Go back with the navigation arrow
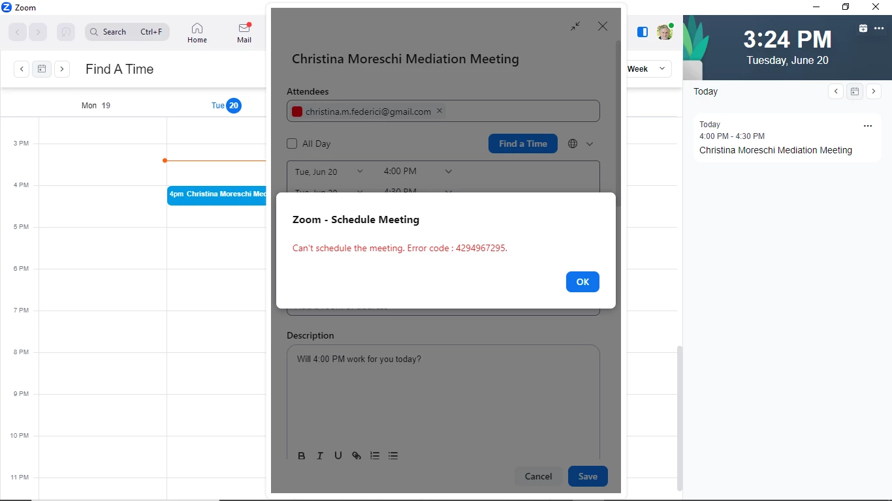 click(18, 32)
